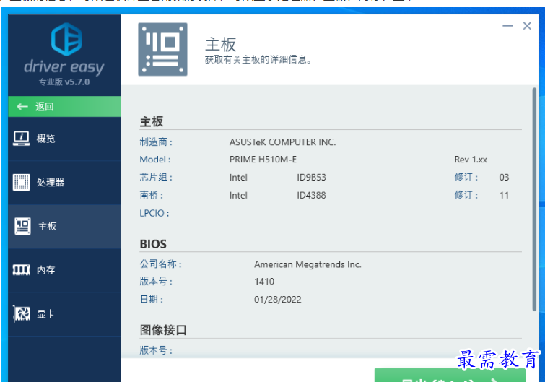Minimize the Driver Easy window

507,26
